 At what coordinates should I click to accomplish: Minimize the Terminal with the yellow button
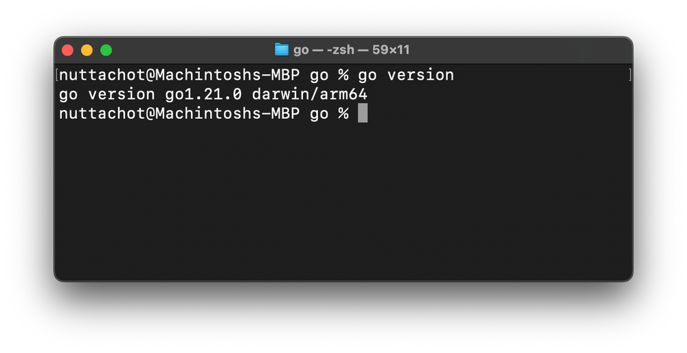point(87,50)
